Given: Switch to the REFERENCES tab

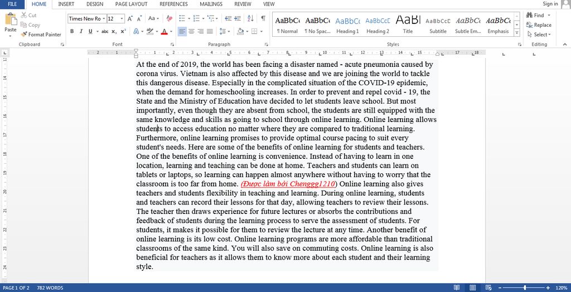Looking at the screenshot, I should point(174,4).
